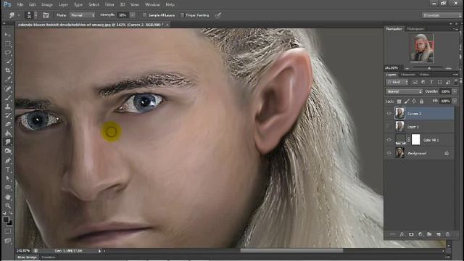Open the brush size preset picker
Viewport: 464px width, 261px height.
(x=36, y=15)
